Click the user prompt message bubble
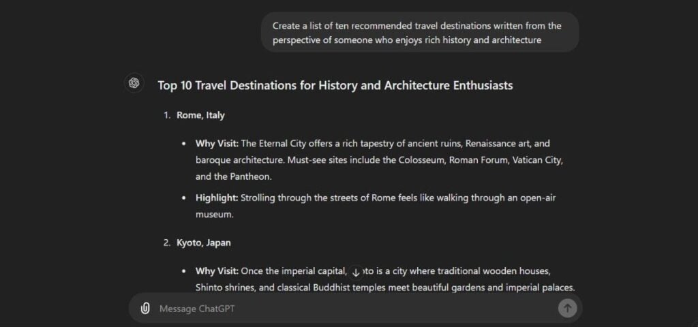This screenshot has height=327, width=698. 419,33
